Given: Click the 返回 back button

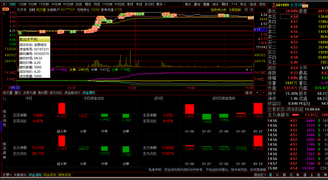Looking at the screenshot, I should (262, 4).
